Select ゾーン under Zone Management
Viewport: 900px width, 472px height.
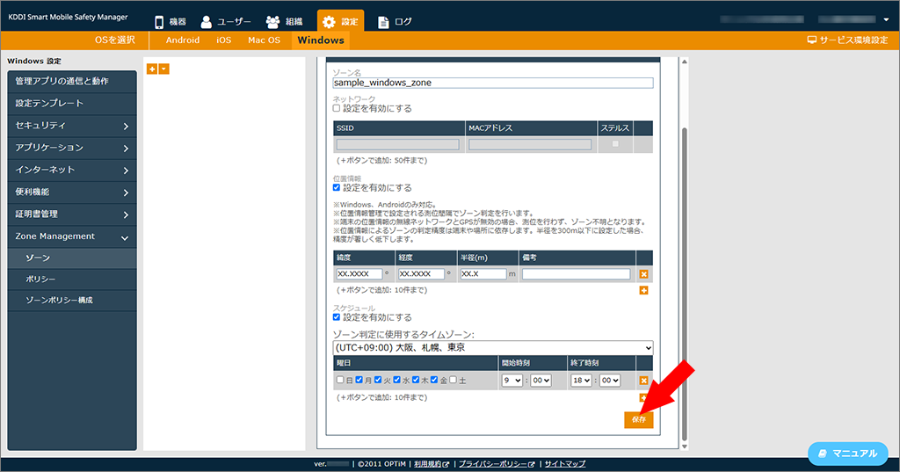point(72,258)
